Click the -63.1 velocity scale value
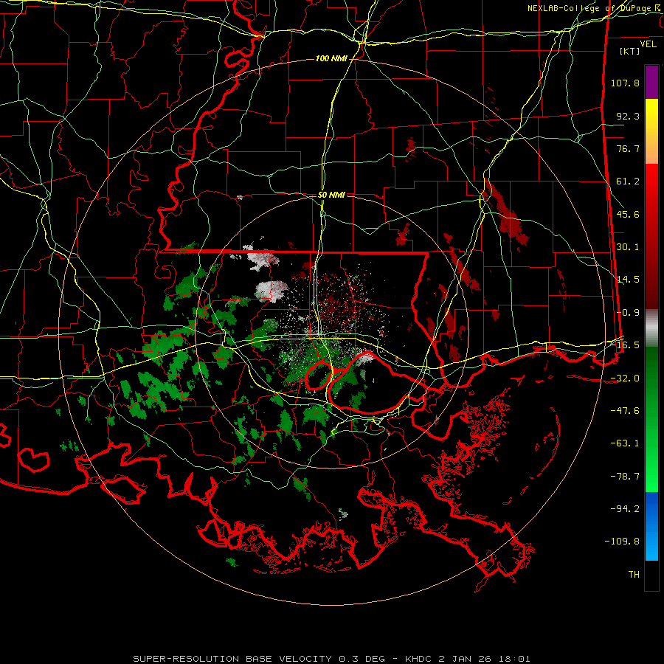The image size is (664, 664). pos(625,443)
